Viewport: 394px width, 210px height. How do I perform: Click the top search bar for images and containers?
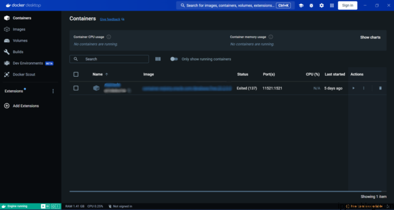[235, 5]
